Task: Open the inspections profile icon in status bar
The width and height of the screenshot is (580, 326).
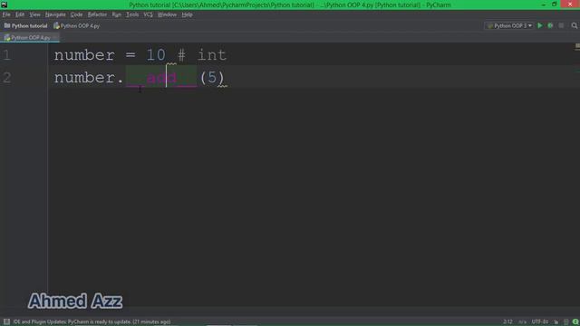Action: pos(565,322)
